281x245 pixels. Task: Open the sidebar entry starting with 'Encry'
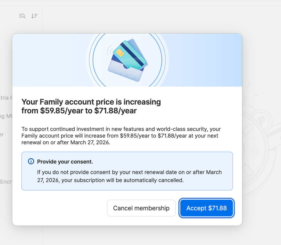[6, 182]
